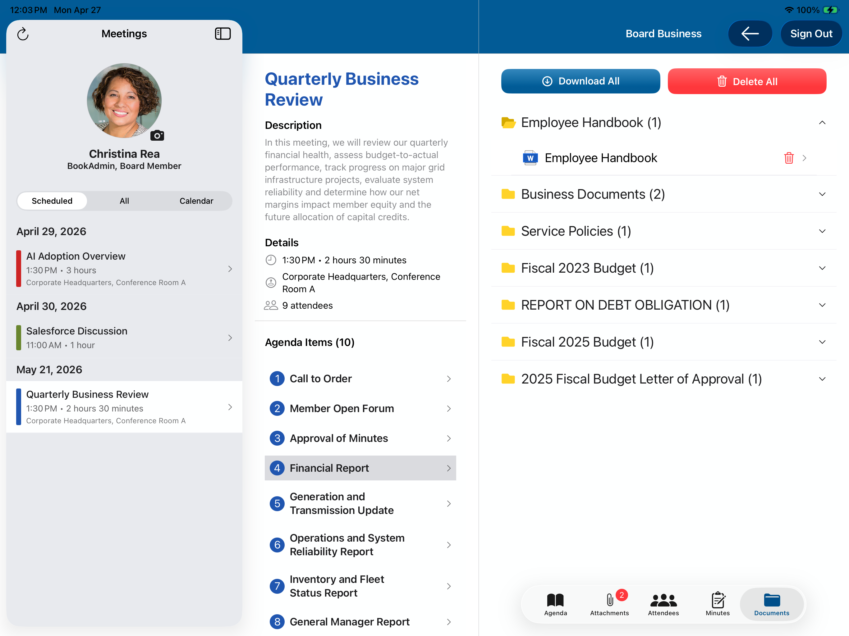Open the Attendees tab

663,604
